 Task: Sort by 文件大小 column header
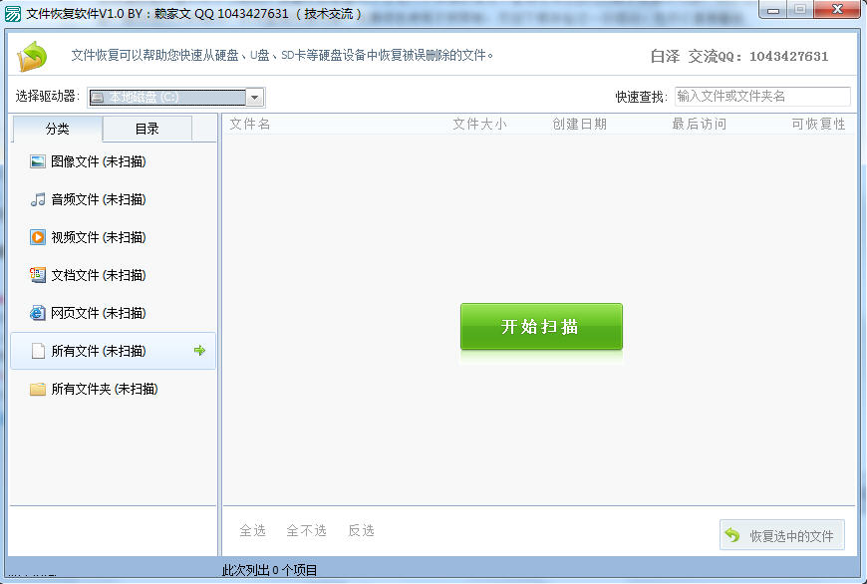(479, 124)
